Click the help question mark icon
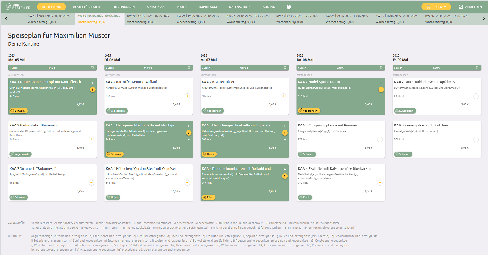Screen dimensions: 488x255 click(x=289, y=7)
